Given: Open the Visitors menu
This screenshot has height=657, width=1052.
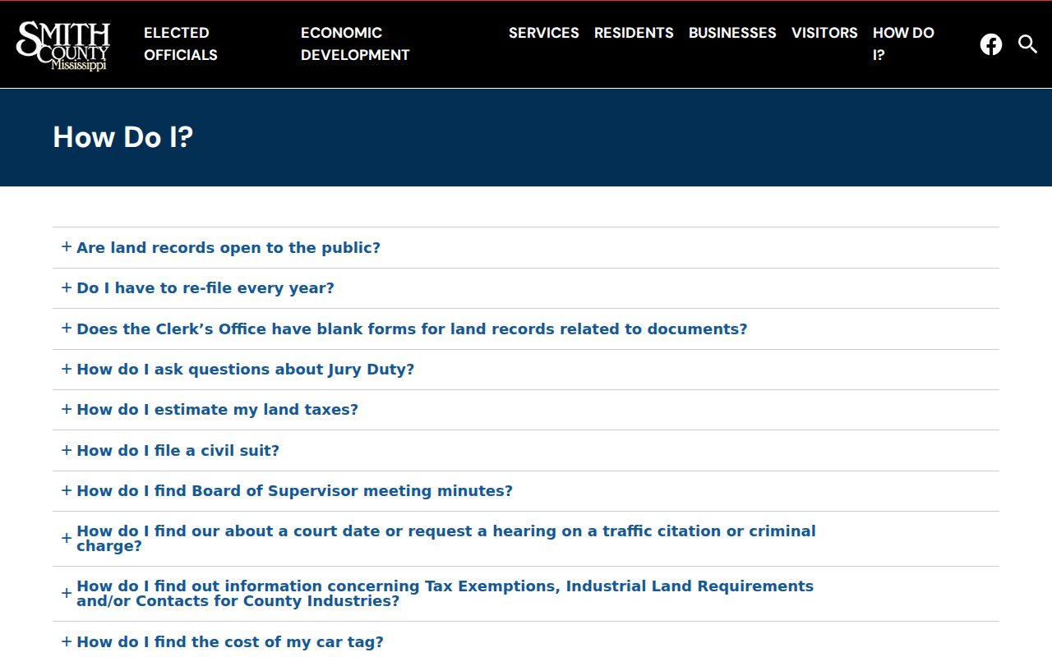Looking at the screenshot, I should point(824,33).
